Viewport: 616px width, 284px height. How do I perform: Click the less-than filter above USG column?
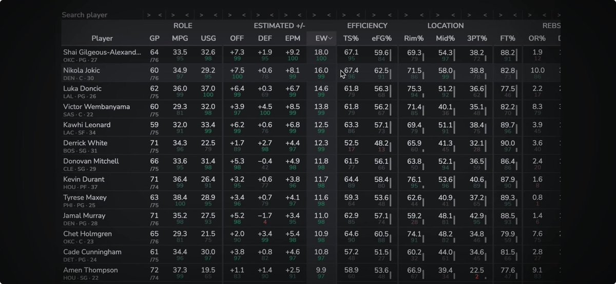(x=215, y=15)
